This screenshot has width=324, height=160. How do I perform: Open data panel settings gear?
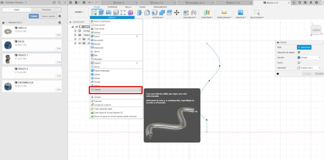pos(60,16)
